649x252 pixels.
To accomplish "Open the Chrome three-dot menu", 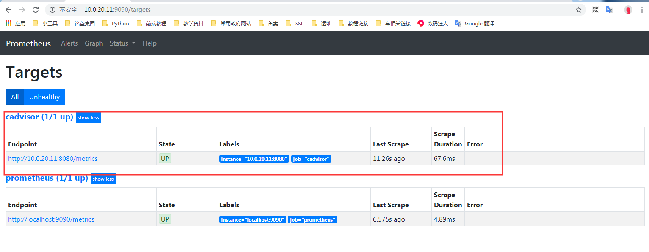I will (x=642, y=10).
